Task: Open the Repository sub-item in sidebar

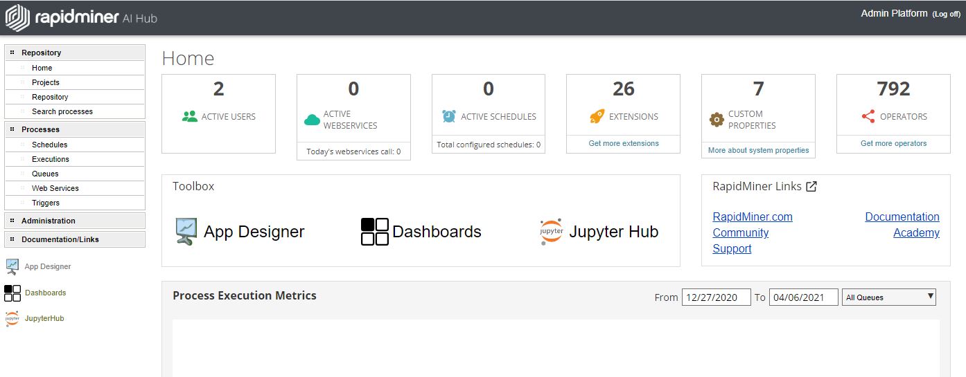Action: (50, 97)
